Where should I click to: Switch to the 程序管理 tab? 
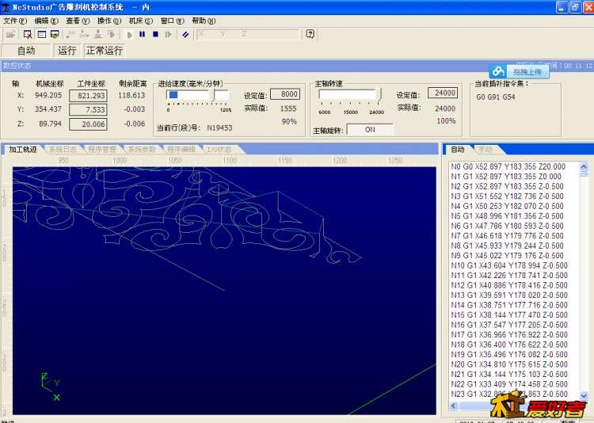pos(103,149)
